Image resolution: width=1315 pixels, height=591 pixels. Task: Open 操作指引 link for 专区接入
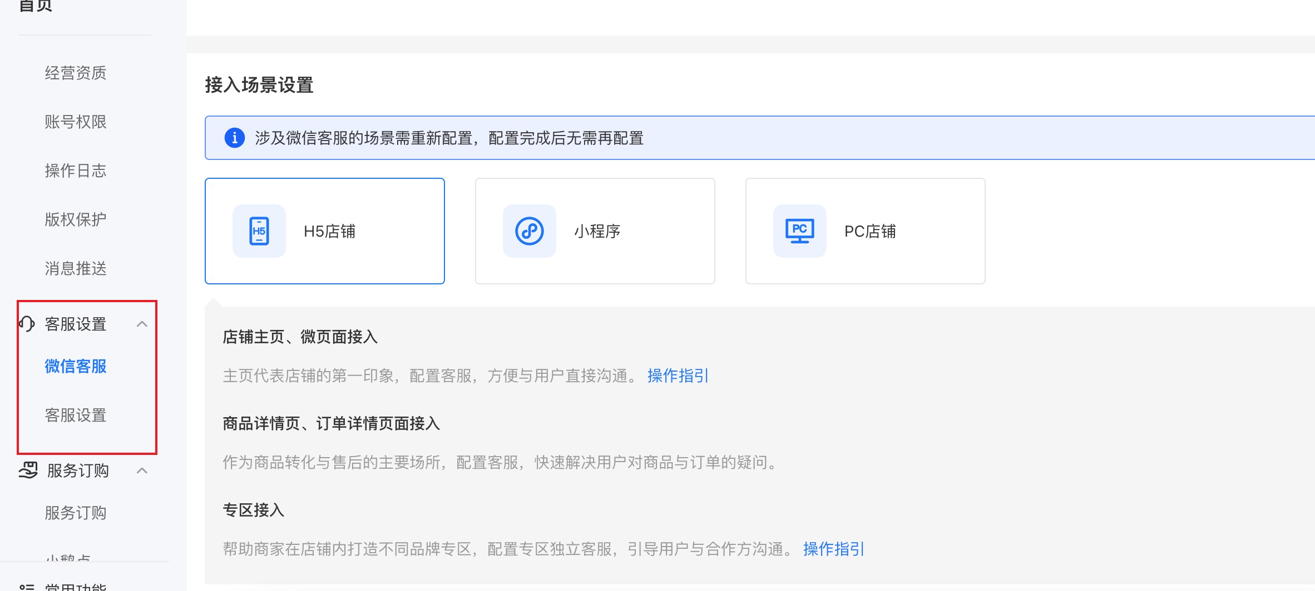click(x=834, y=549)
